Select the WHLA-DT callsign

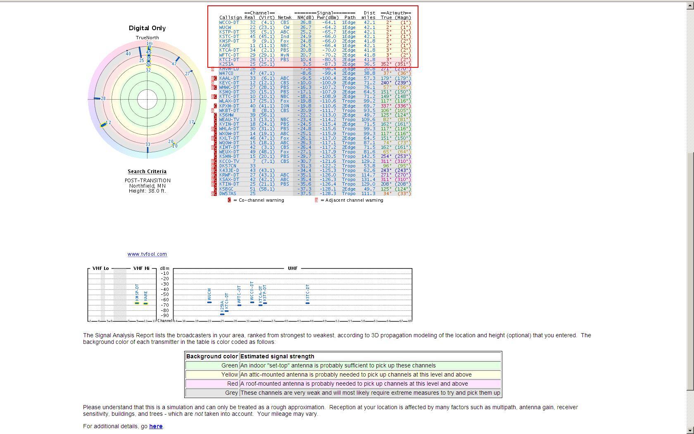(x=229, y=129)
